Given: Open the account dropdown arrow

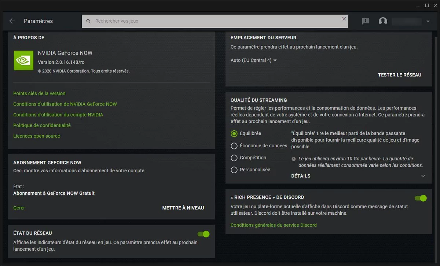Looking at the screenshot, I should 428,22.
